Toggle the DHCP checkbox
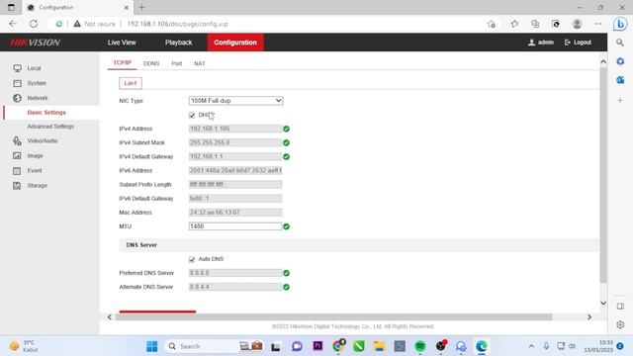 (x=192, y=115)
